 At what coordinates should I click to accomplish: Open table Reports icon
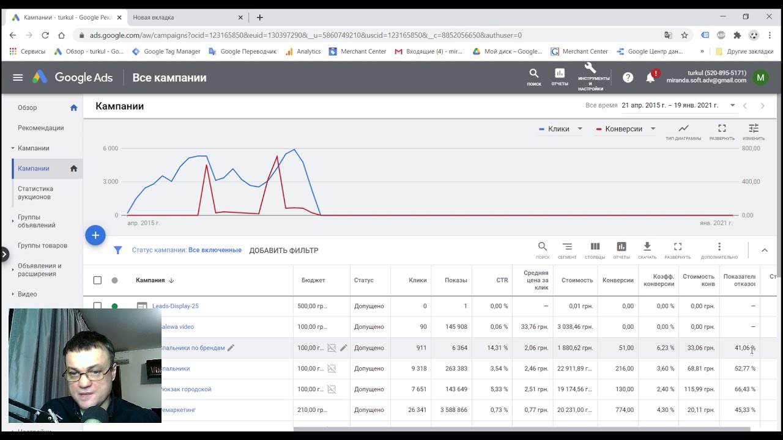(x=622, y=250)
